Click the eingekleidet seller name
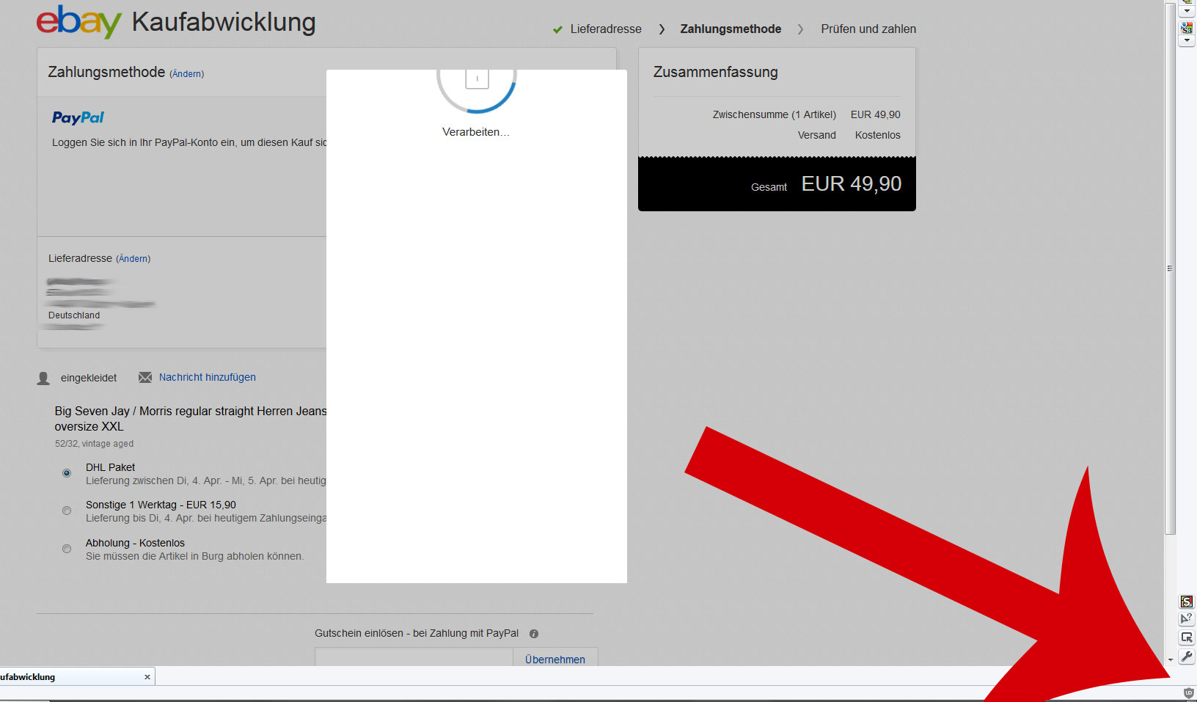This screenshot has width=1197, height=702. (89, 378)
